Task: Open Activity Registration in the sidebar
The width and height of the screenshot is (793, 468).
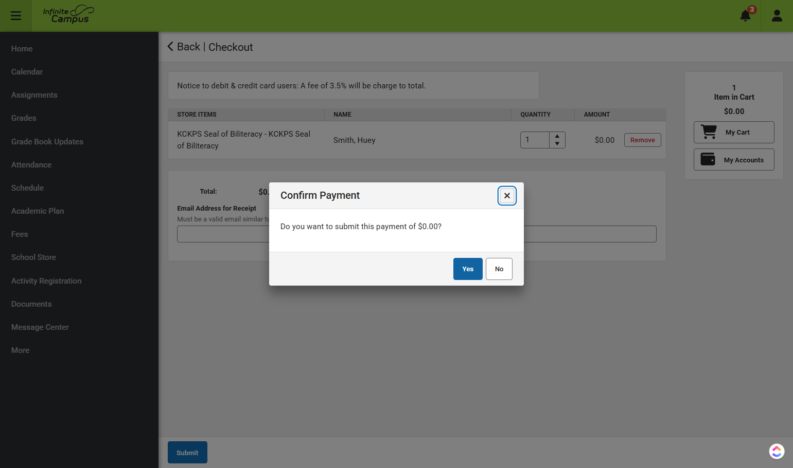Action: pyautogui.click(x=46, y=281)
